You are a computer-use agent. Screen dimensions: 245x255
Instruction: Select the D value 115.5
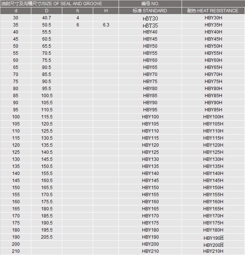tap(47, 117)
